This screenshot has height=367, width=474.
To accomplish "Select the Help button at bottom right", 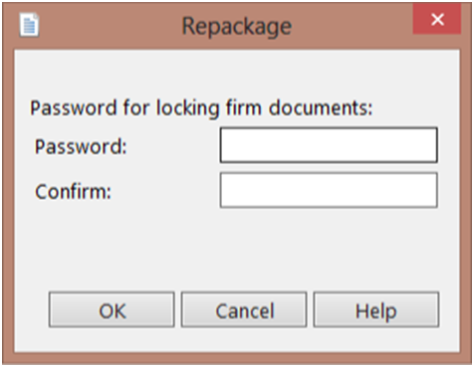I will (x=376, y=309).
